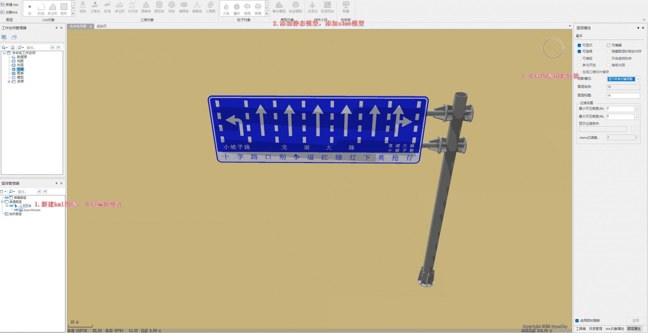
Task: Open the 阴影模式 shadow mode dropdown
Action: [638, 79]
